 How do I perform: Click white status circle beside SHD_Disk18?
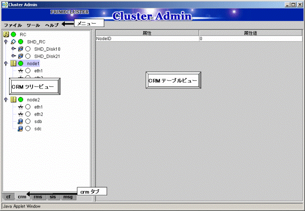coord(28,49)
